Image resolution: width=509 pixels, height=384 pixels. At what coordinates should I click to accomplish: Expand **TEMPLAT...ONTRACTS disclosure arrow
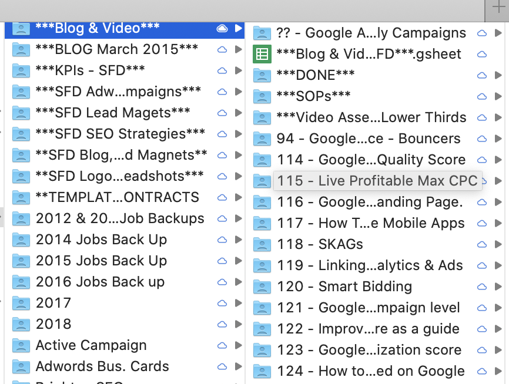coord(239,197)
